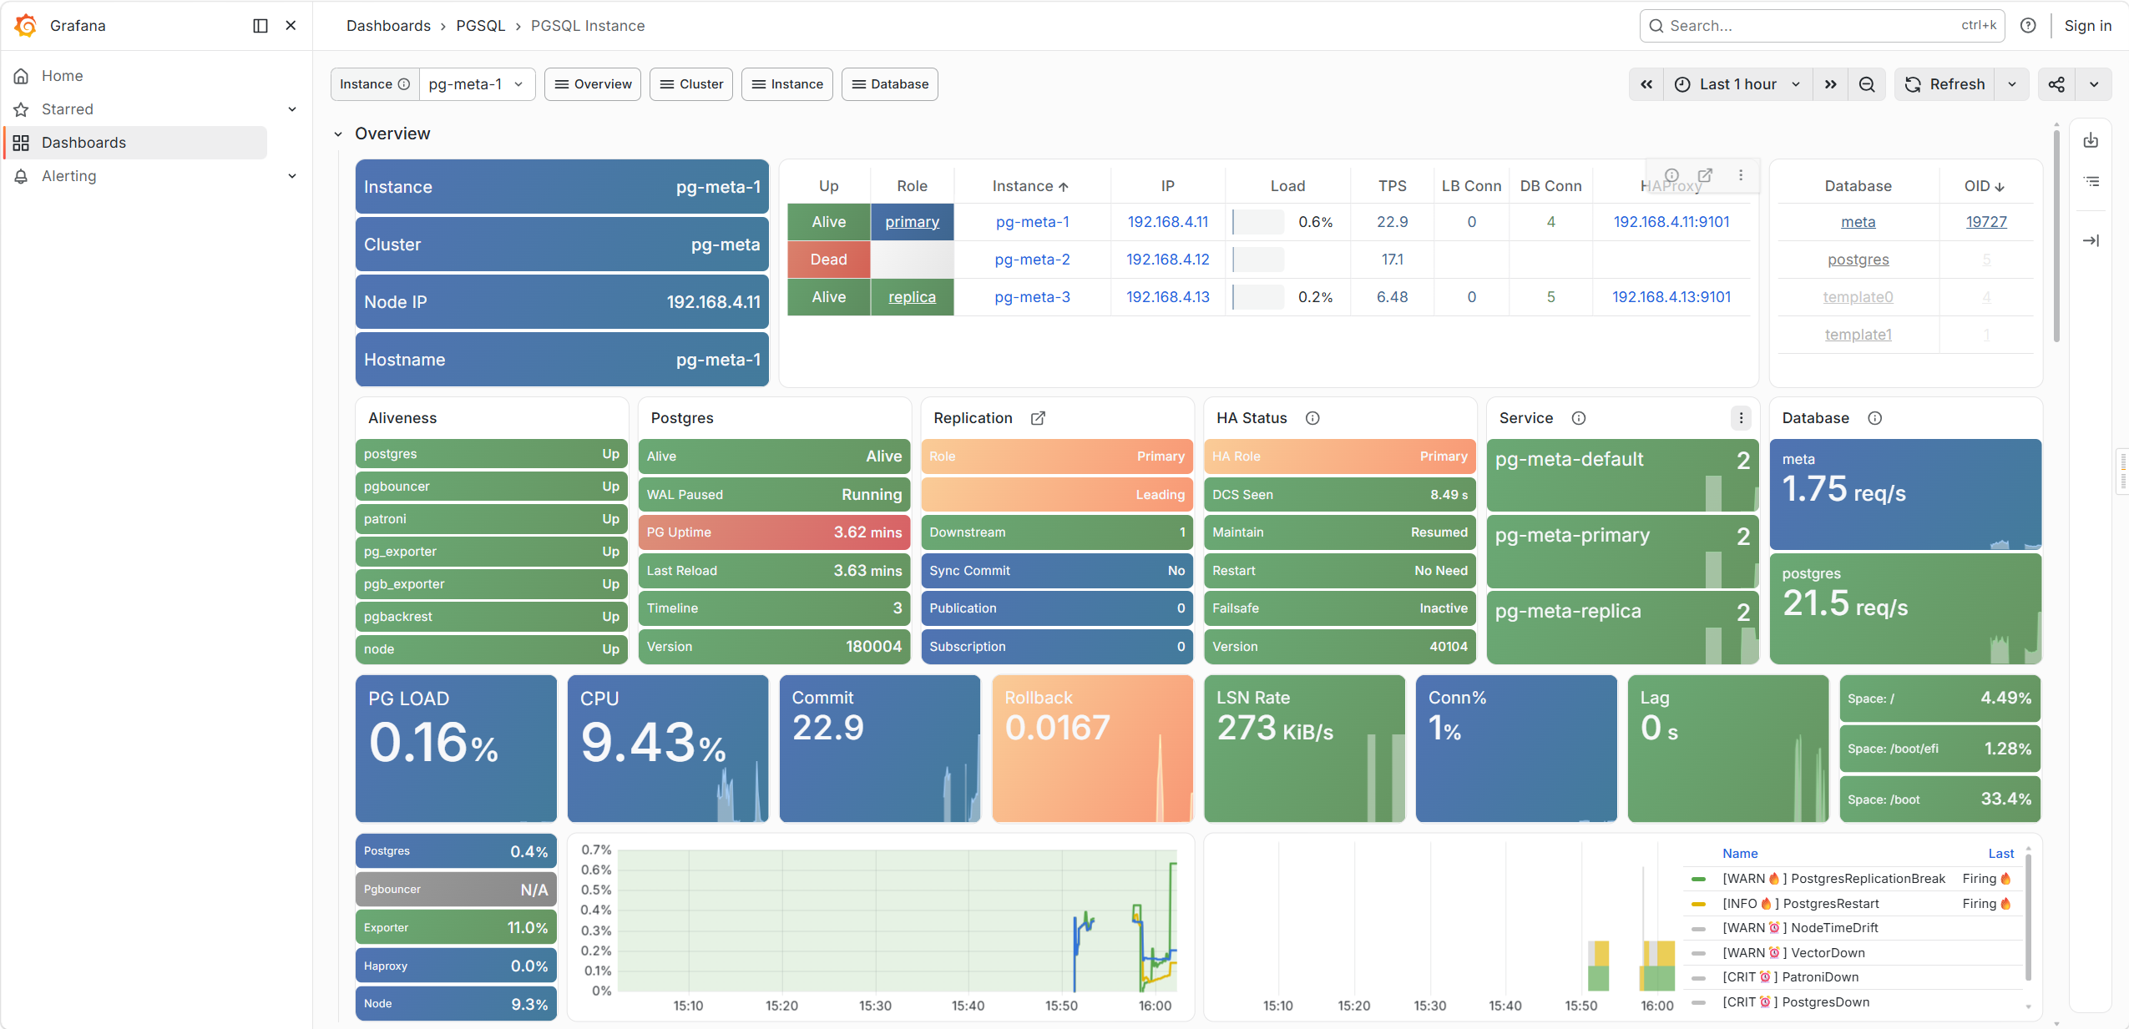Shift time range backward
This screenshot has height=1029, width=2129.
pos(1646,84)
